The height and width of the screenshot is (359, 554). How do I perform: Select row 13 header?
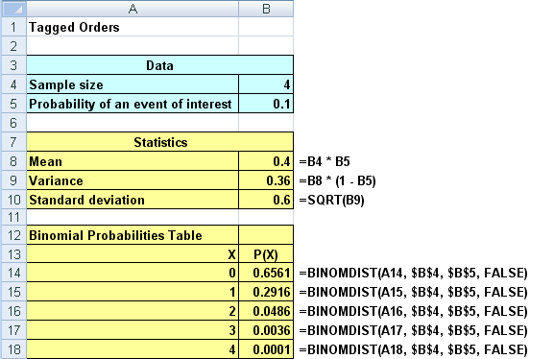point(14,254)
